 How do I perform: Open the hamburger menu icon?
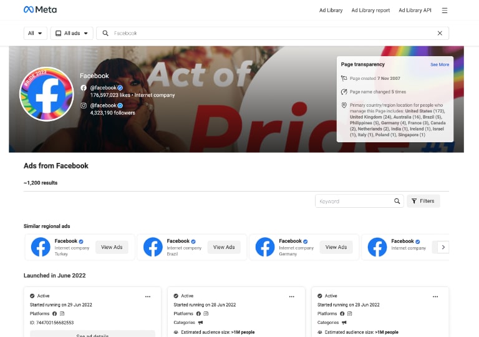point(445,11)
